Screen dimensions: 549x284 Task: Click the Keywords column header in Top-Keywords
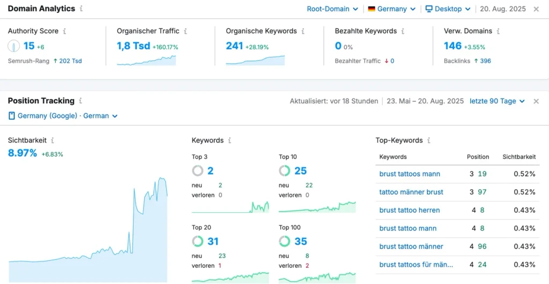(x=393, y=157)
